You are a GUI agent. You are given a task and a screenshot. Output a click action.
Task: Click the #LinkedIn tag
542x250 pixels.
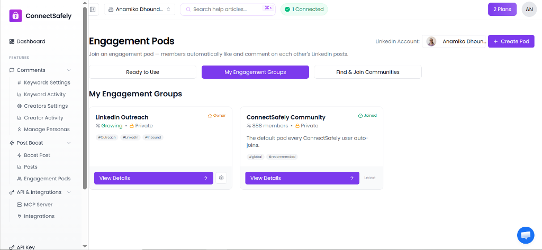click(x=130, y=137)
